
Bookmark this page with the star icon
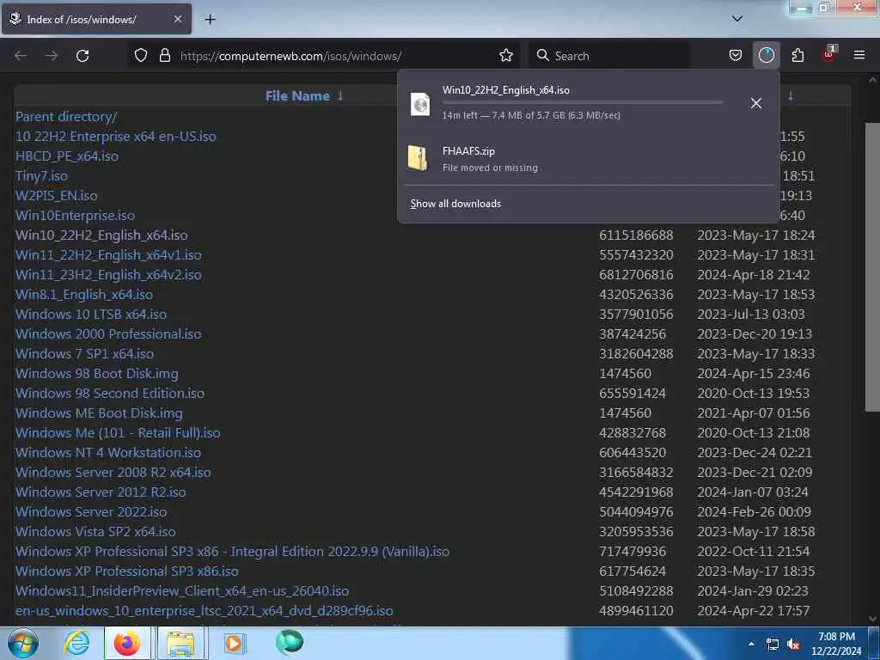point(506,55)
